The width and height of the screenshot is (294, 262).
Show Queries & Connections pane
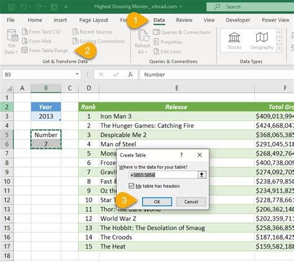point(182,32)
